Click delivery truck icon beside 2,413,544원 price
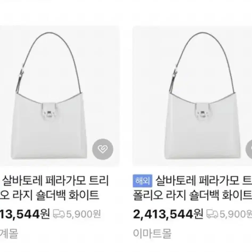Viewport: 252px width, 252px height. coord(212,214)
